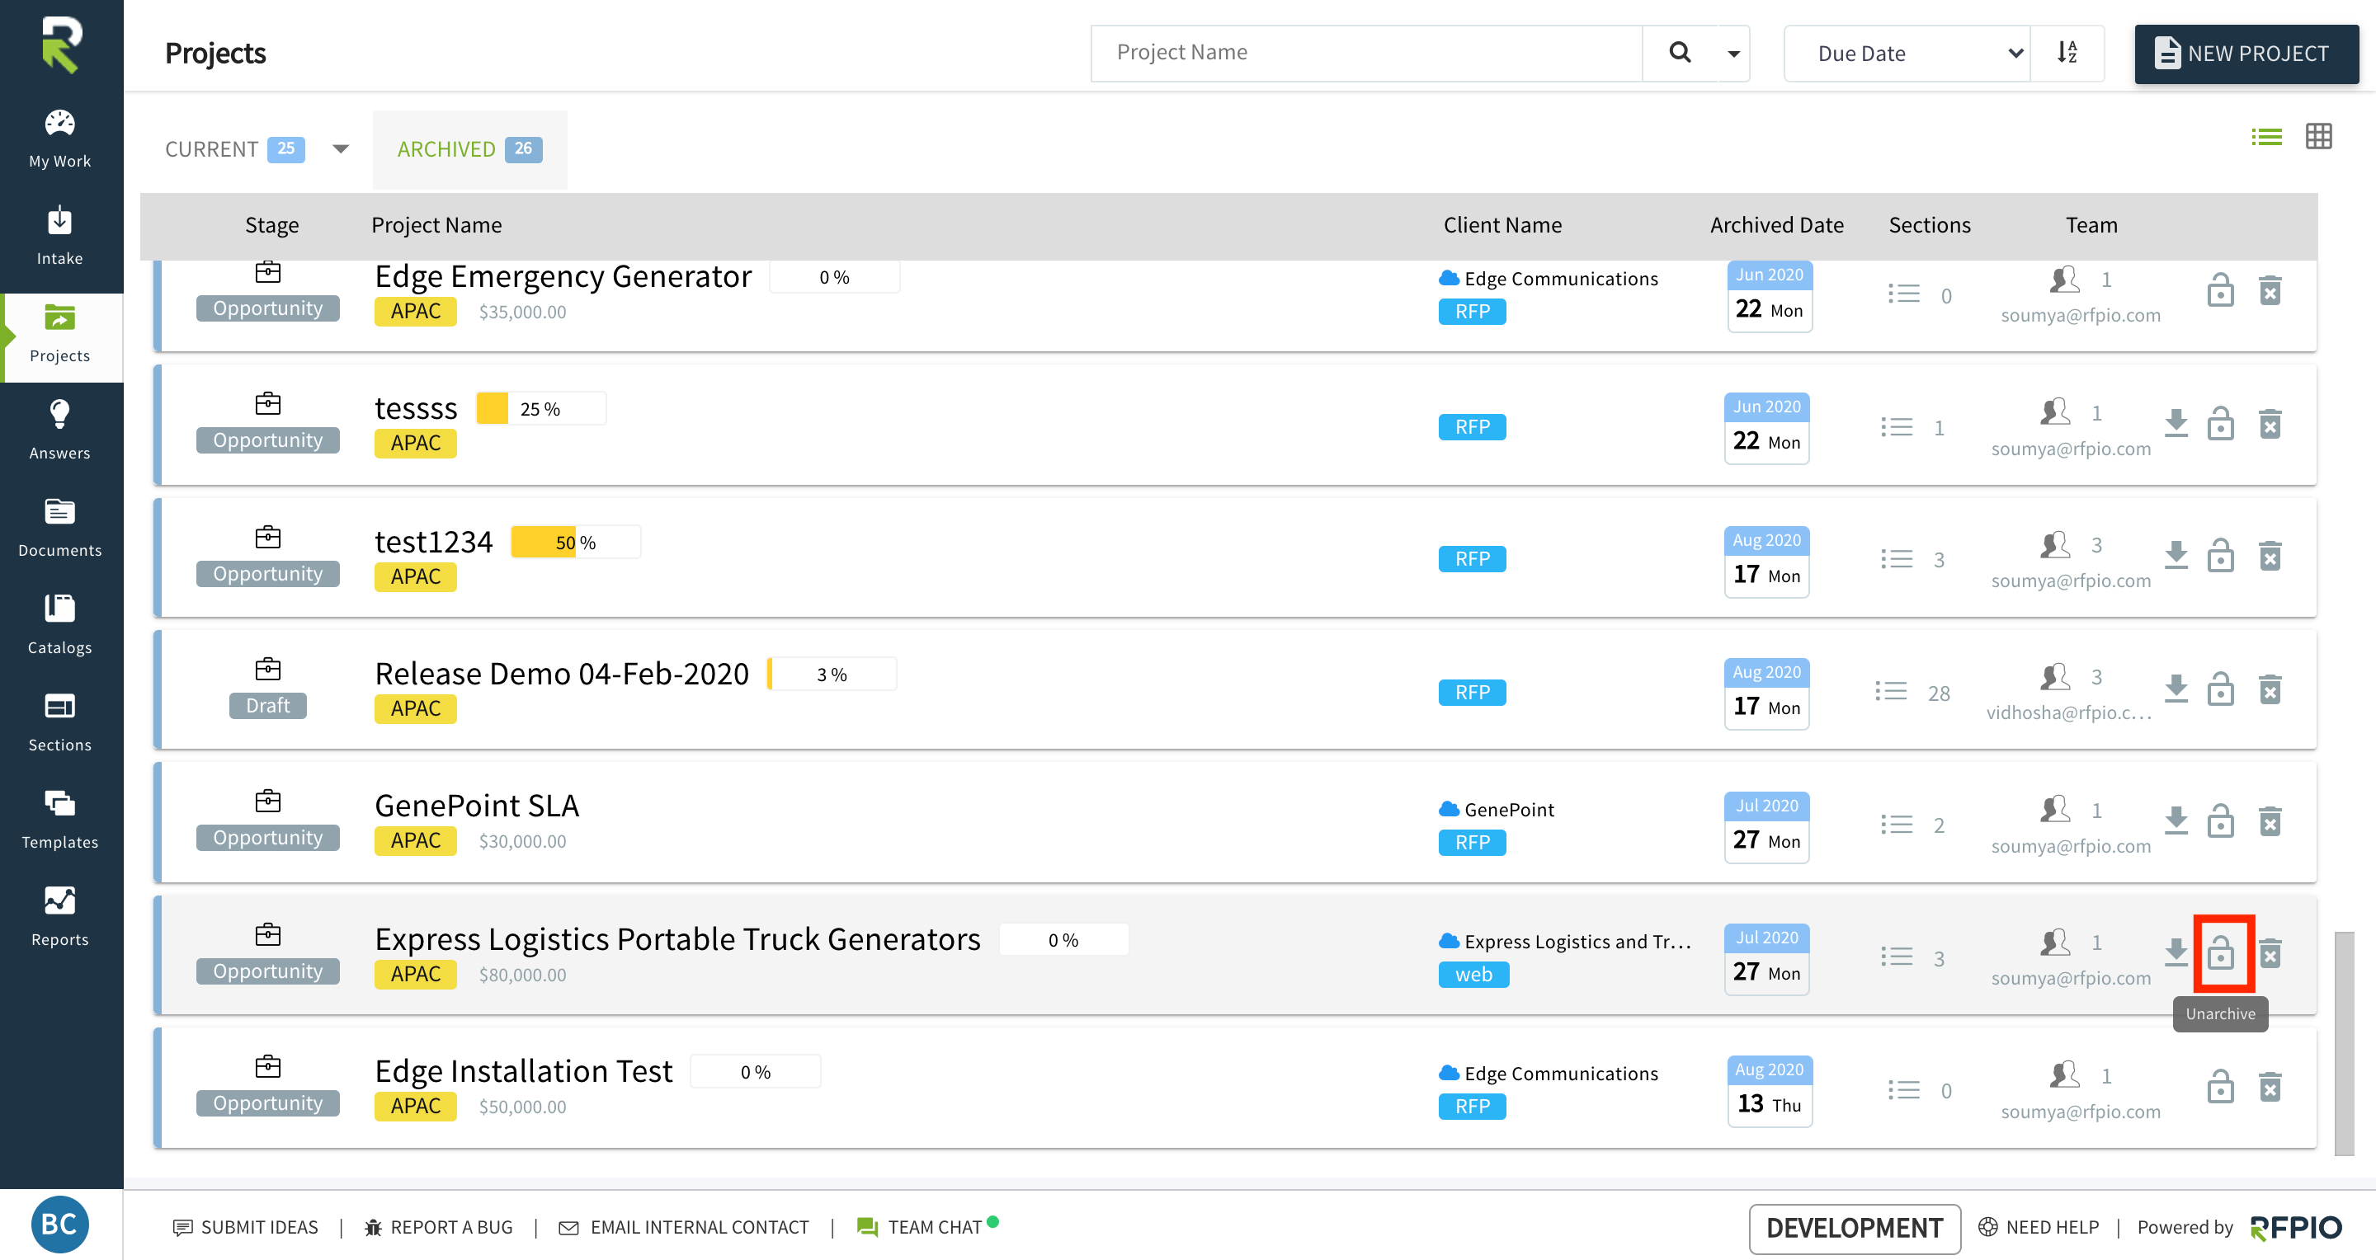Click the Project Name column header
Screen dimensions: 2376x1260
pos(436,225)
